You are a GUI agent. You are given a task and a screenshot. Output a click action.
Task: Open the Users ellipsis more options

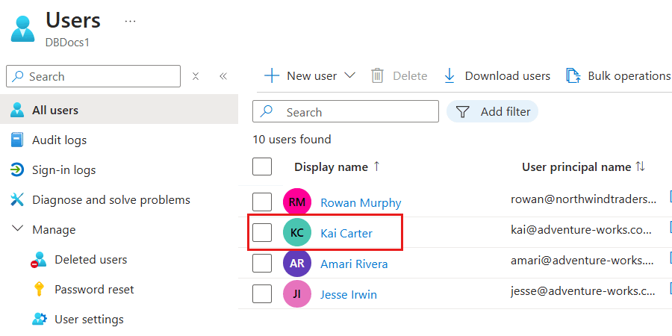click(131, 21)
